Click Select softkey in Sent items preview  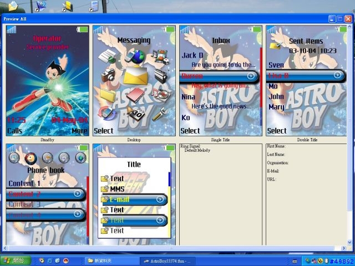(277, 131)
